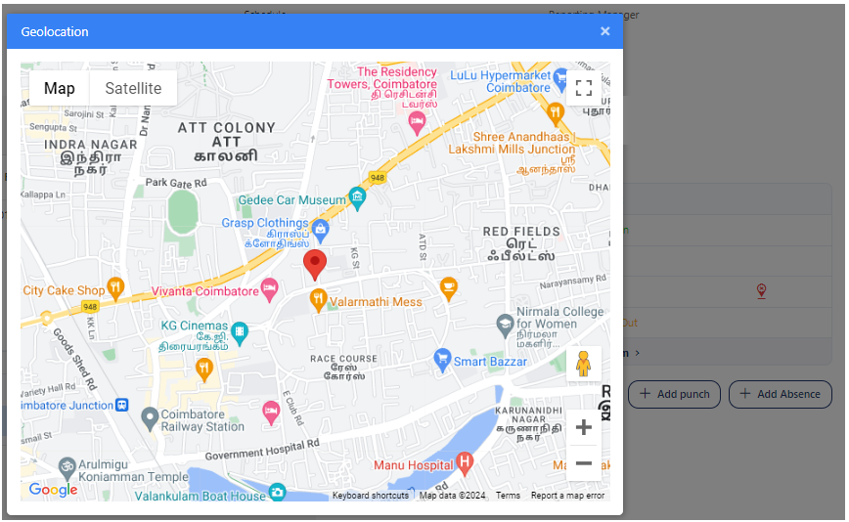This screenshot has height=522, width=849.
Task: Click the Add Absence button
Action: 780,394
